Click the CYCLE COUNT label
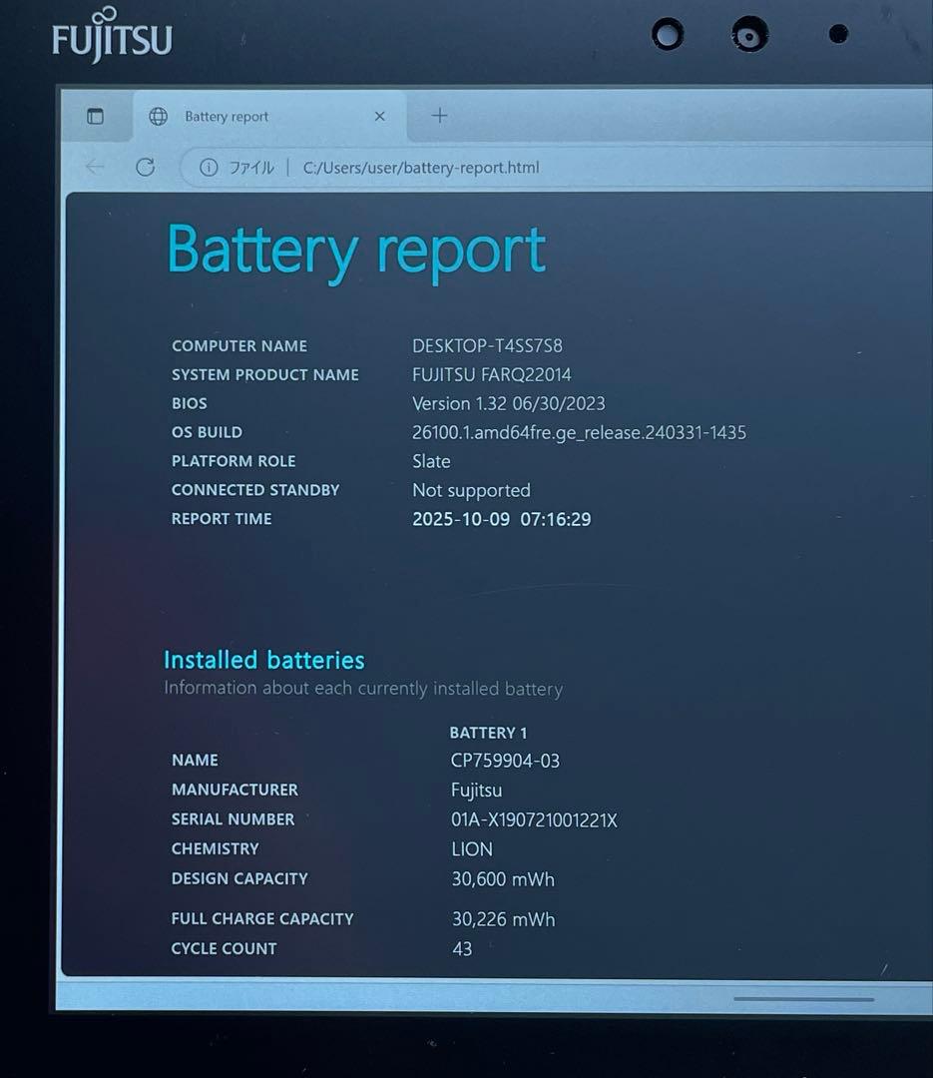Screen dimensions: 933x1078 pos(225,949)
